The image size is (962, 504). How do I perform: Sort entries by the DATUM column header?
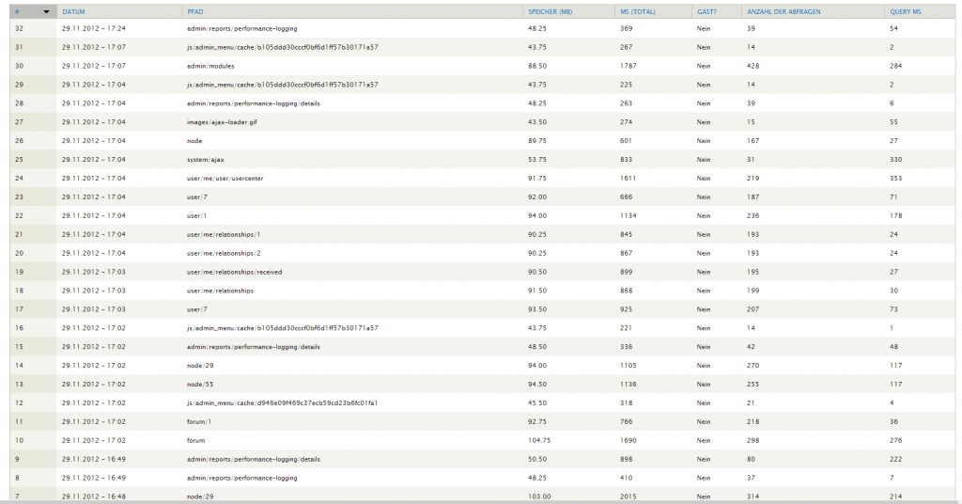pos(73,11)
